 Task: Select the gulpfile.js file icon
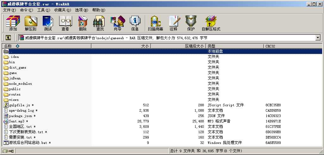[x=6, y=105]
